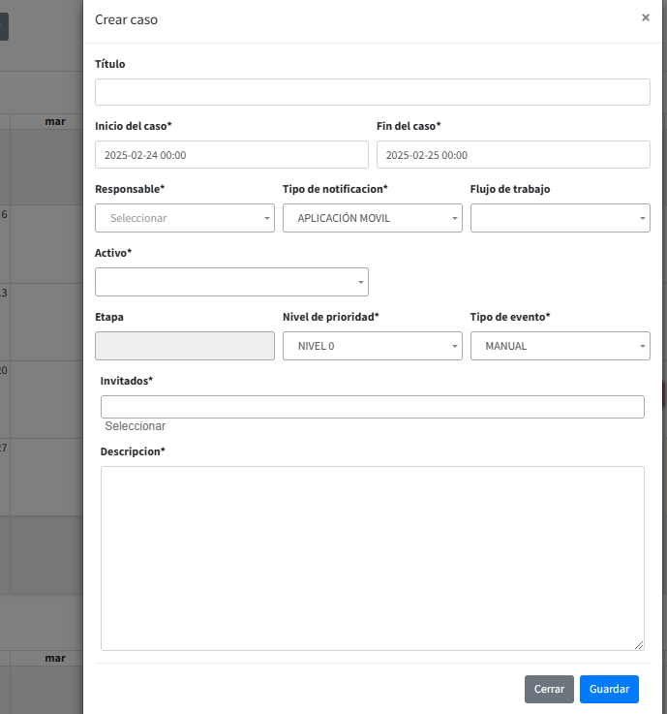Expand the Nivel de prioridad dropdown
The height and width of the screenshot is (714, 667).
[372, 346]
